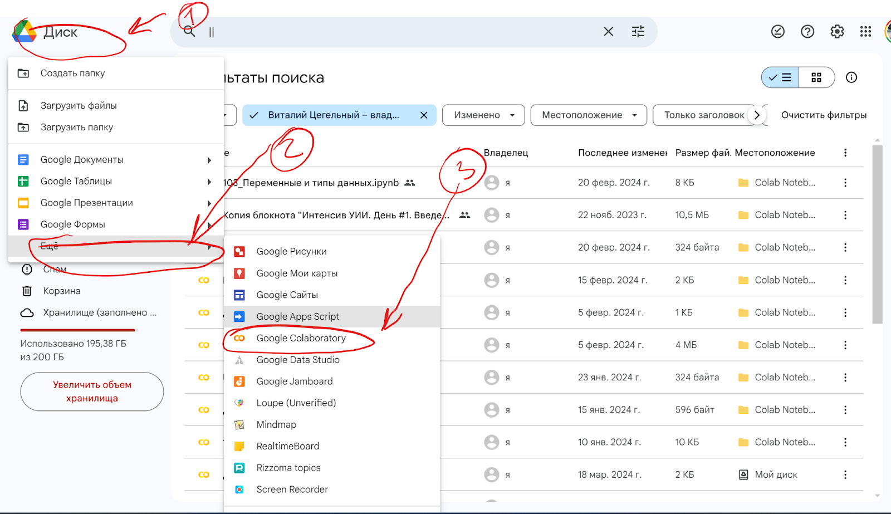Select Google Презентации menu entry
891x514 pixels.
coord(116,203)
